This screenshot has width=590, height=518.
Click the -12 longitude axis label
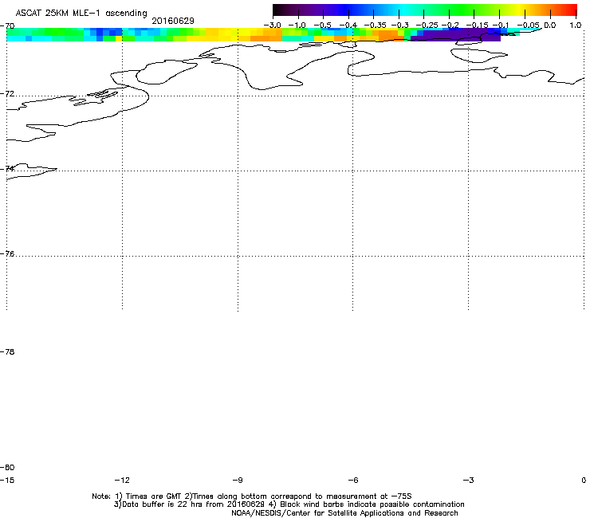tap(122, 481)
